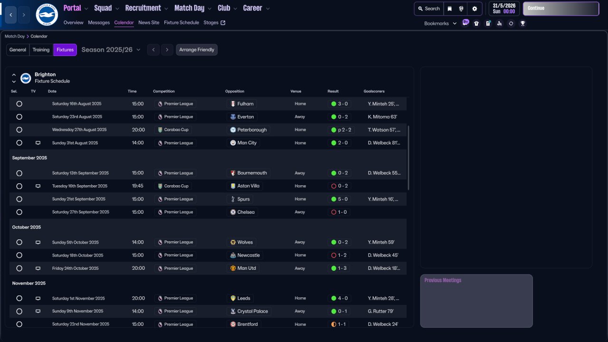Click the Arrange Friendly button
This screenshot has height=342, width=608.
[x=197, y=50]
